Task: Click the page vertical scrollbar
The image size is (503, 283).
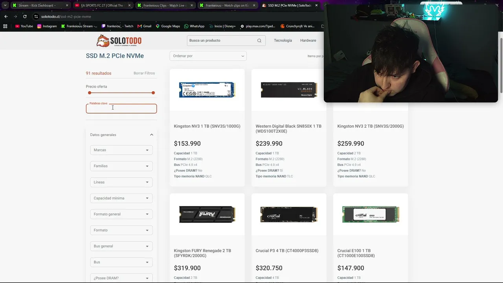Action: click(x=501, y=65)
